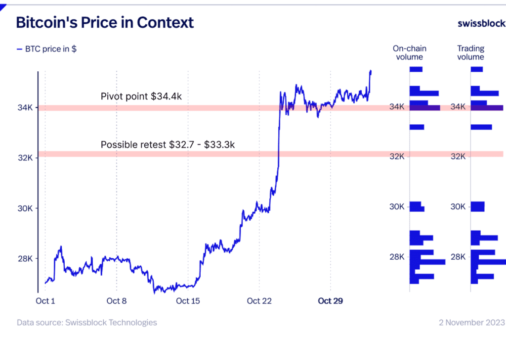Image resolution: width=506 pixels, height=338 pixels.
Task: Select the Oct 8 date label
Action: 117,301
